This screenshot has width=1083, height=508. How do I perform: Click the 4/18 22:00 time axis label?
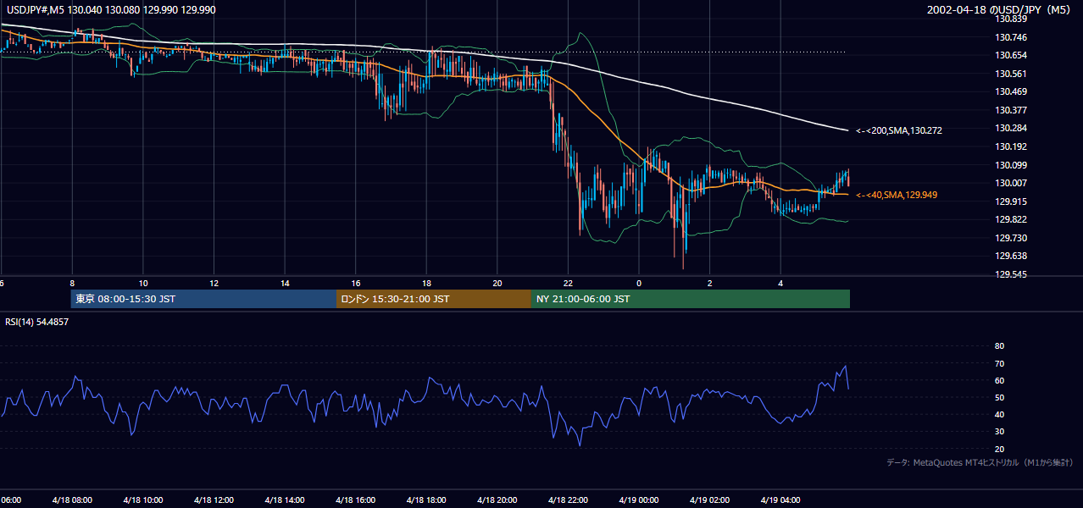pyautogui.click(x=569, y=500)
